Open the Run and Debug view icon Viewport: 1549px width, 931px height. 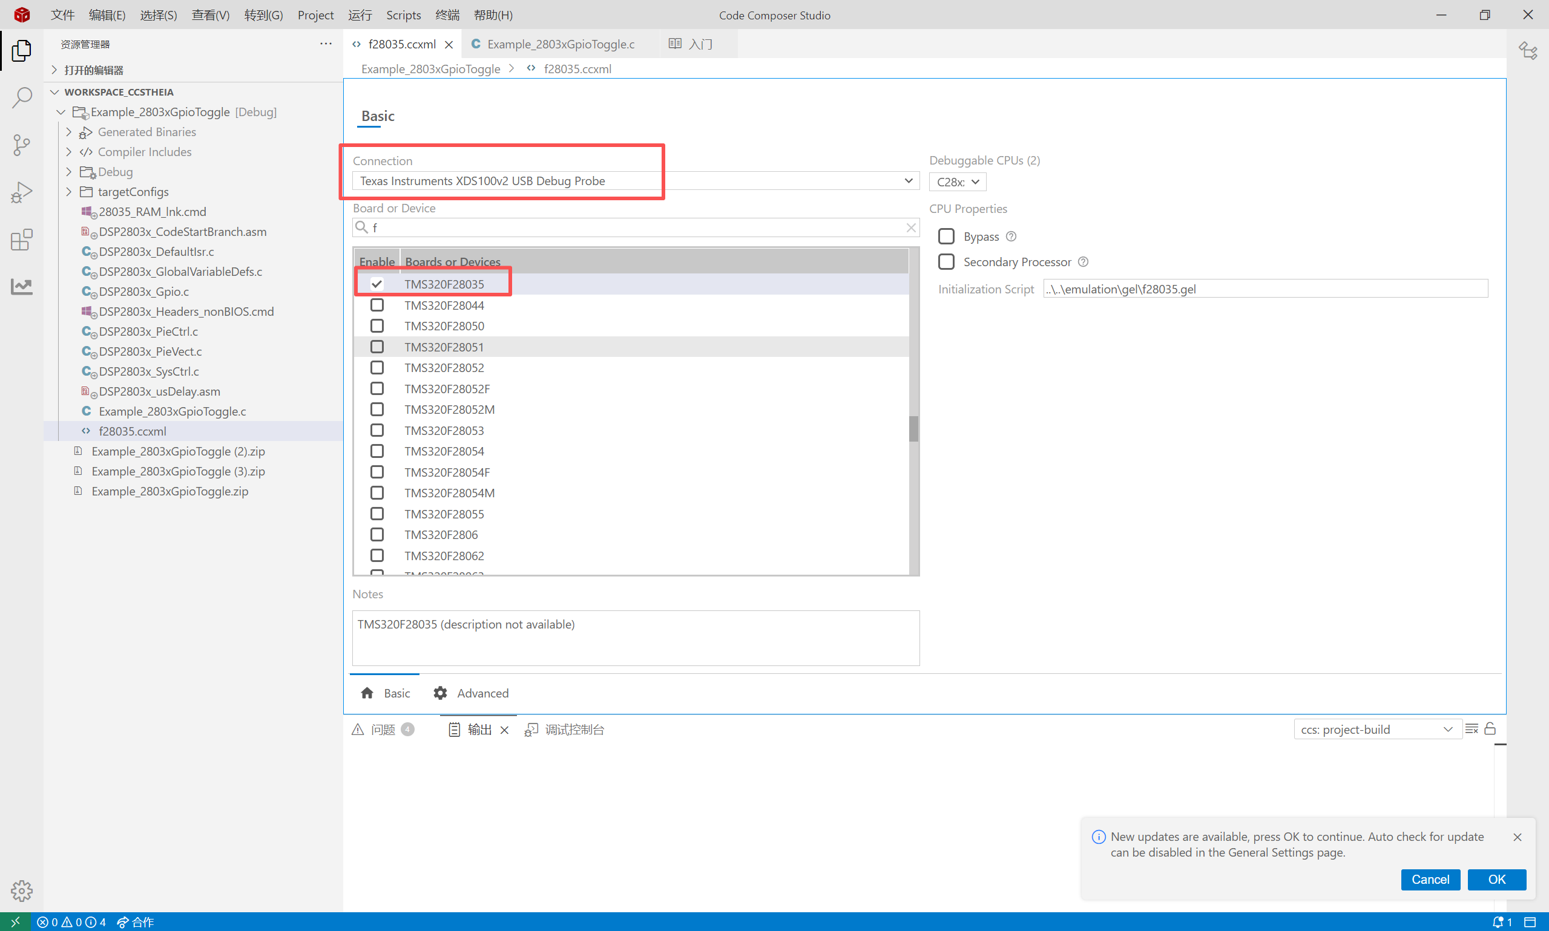pos(22,192)
